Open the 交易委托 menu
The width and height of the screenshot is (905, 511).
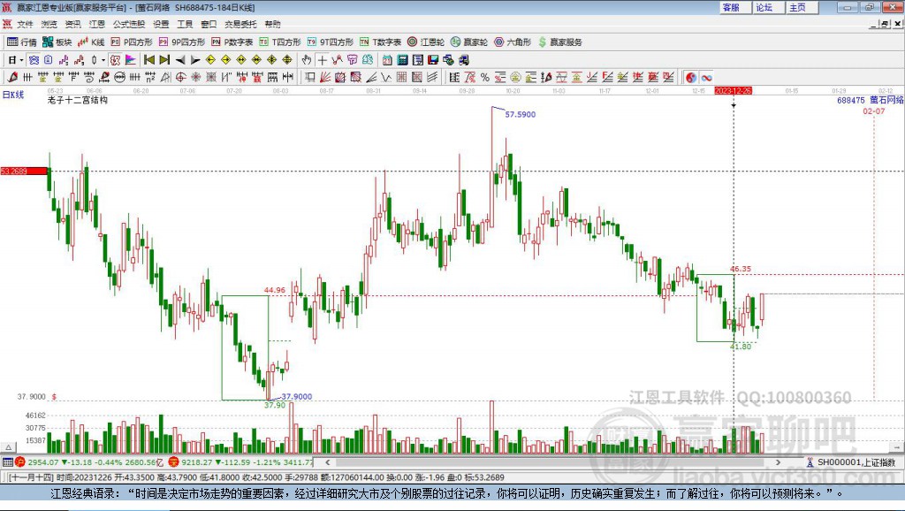tap(240, 24)
